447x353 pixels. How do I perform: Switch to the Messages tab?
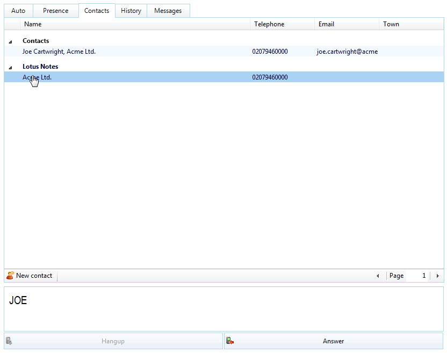[x=168, y=11]
